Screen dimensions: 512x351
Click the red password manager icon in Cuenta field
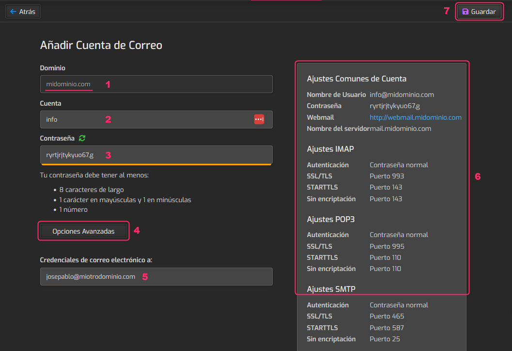(259, 119)
